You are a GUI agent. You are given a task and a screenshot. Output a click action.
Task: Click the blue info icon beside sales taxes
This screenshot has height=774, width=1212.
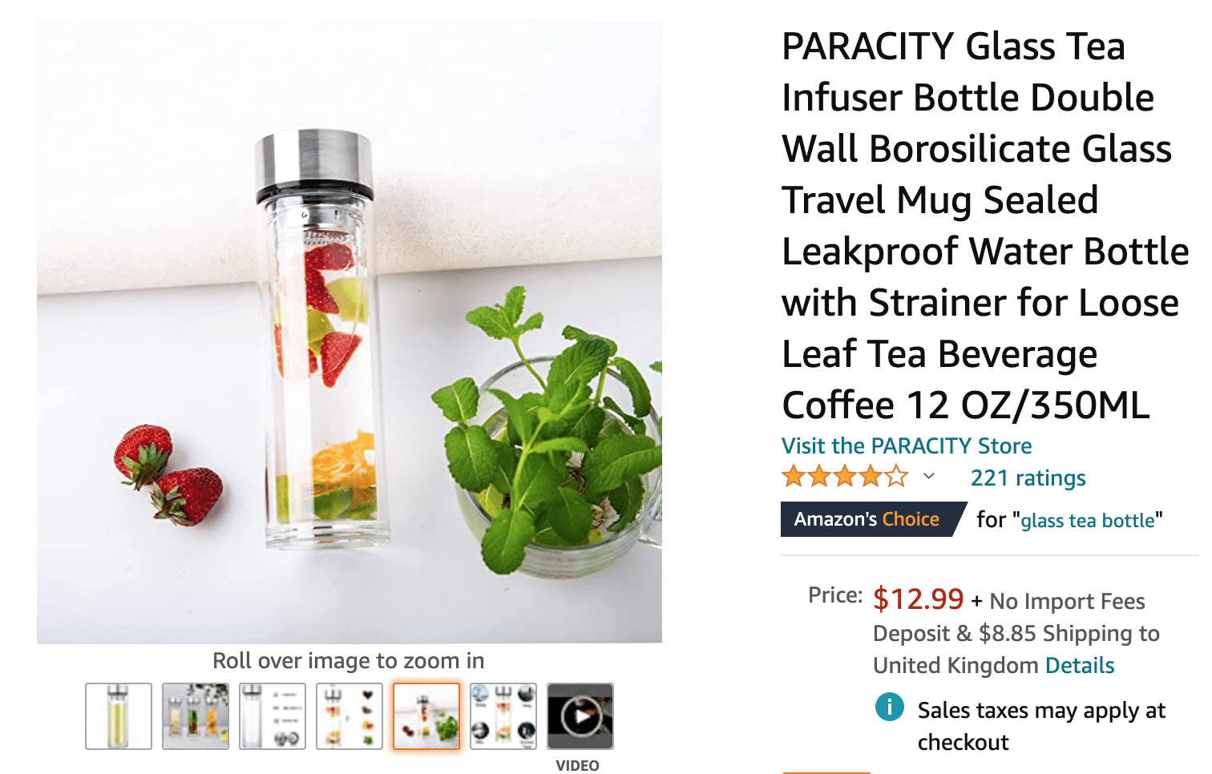[889, 707]
